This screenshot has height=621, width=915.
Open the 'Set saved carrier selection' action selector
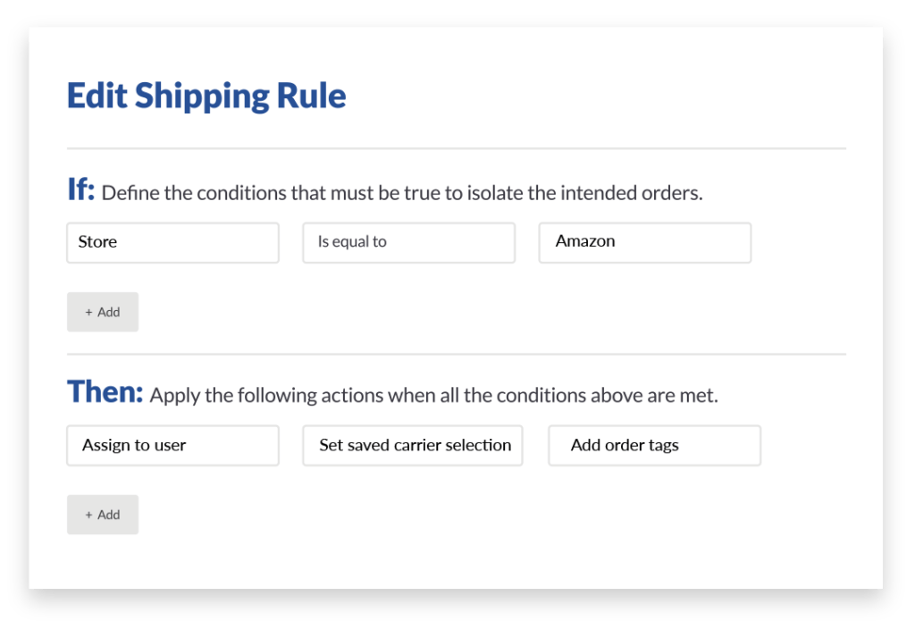tap(412, 445)
